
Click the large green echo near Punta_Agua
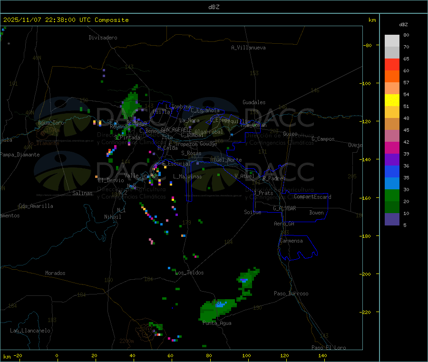pyautogui.click(x=217, y=310)
